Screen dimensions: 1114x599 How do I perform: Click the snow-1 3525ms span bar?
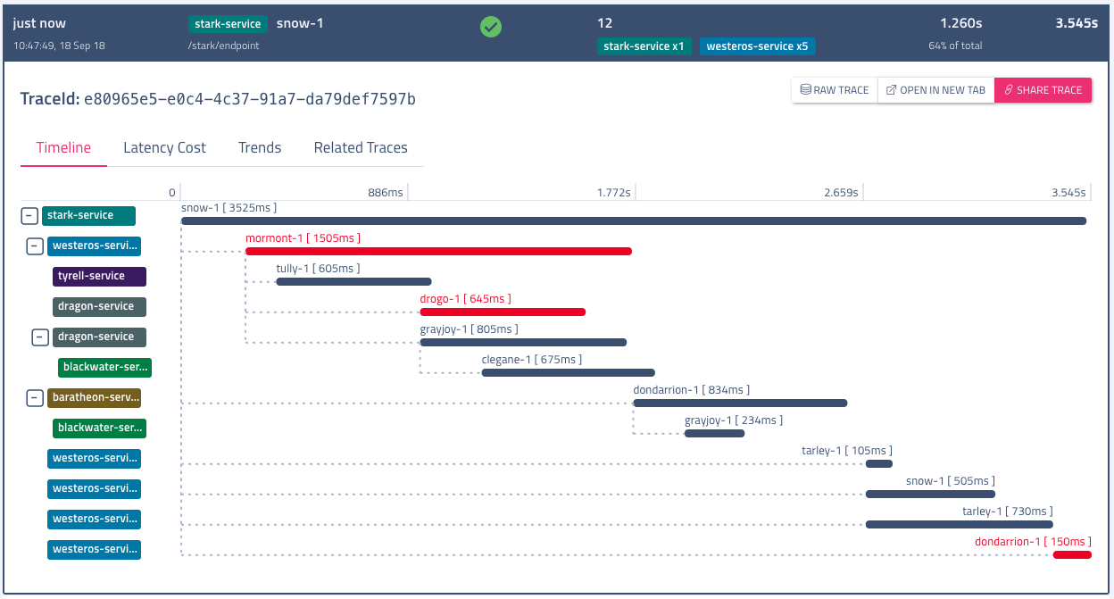634,220
